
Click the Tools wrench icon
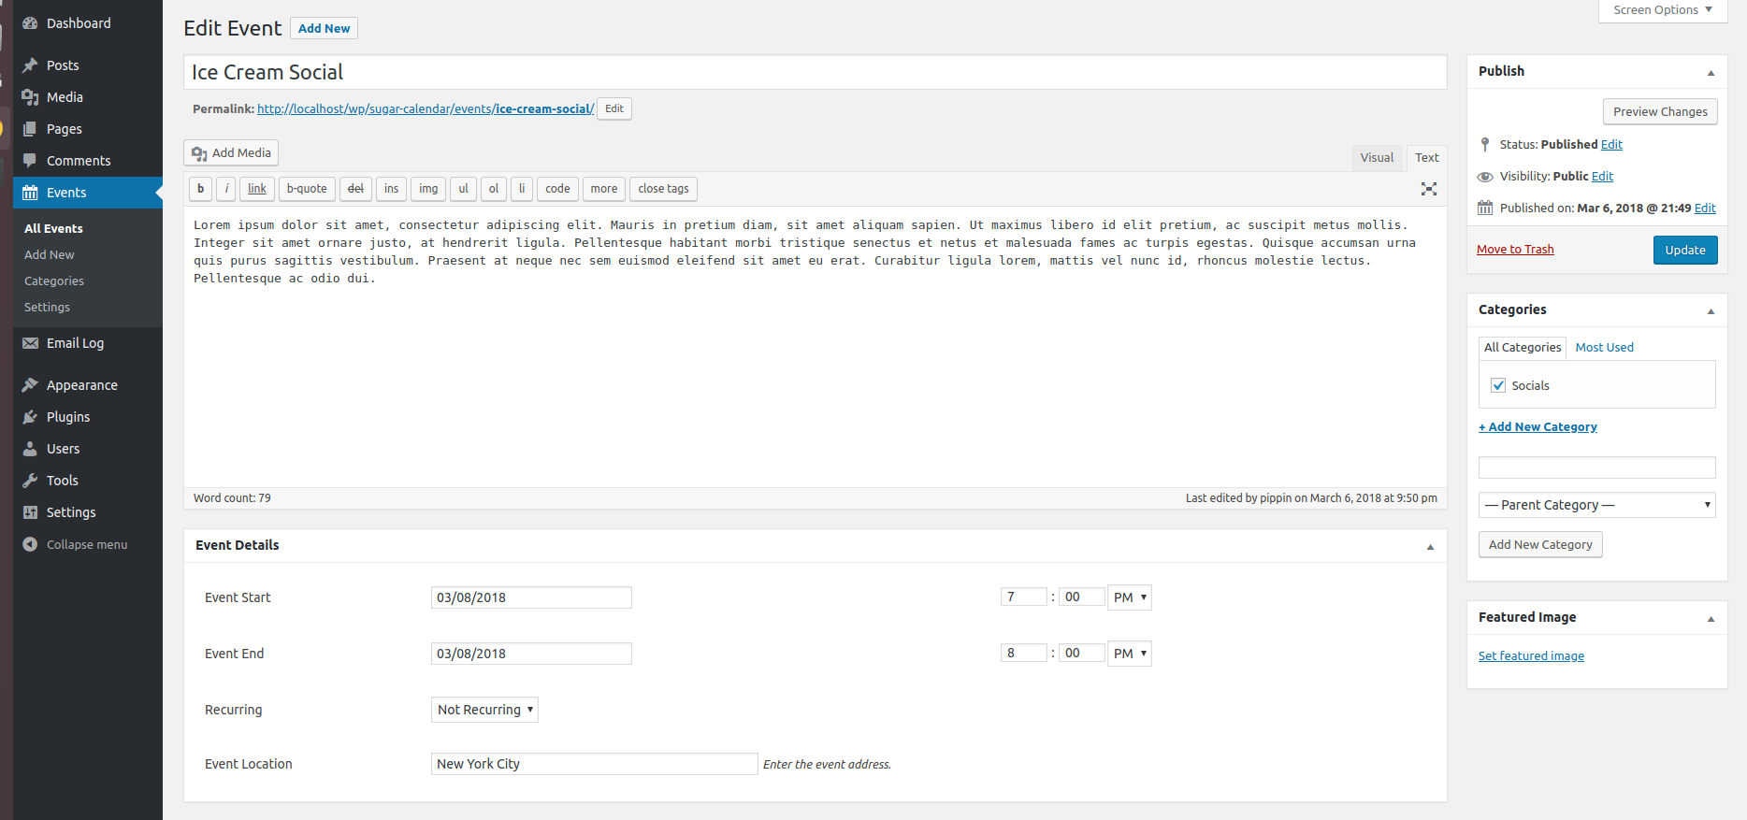click(30, 481)
